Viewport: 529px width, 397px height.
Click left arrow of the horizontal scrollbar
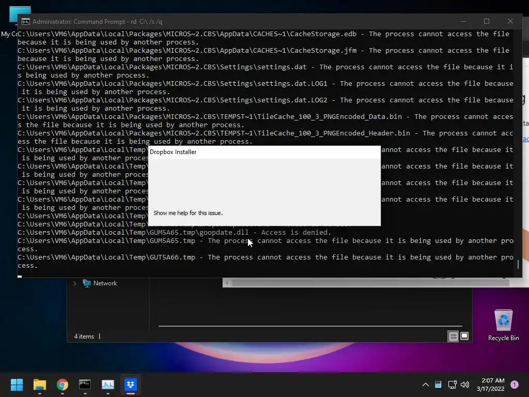(x=227, y=283)
